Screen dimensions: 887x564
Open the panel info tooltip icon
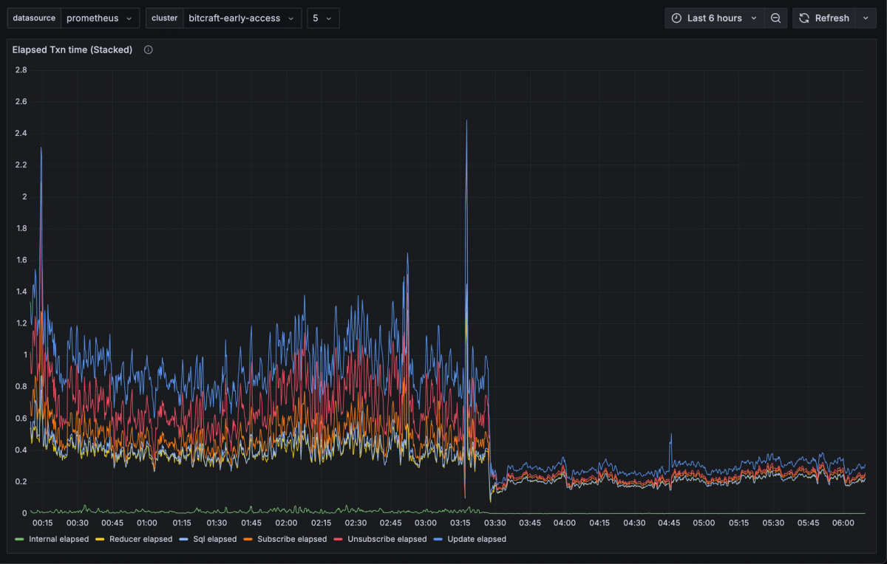(148, 49)
